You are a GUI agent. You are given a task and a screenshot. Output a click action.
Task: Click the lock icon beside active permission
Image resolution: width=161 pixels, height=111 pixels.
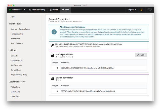click(53, 55)
